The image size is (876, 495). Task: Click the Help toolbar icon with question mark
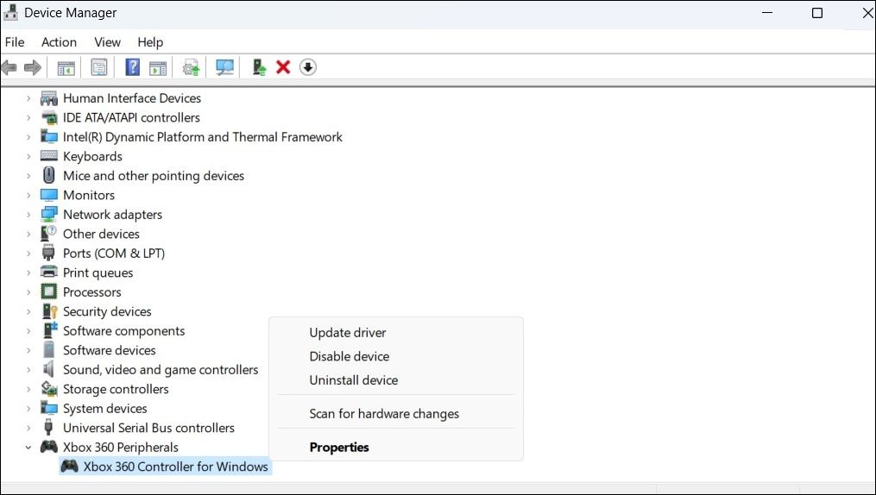(132, 67)
